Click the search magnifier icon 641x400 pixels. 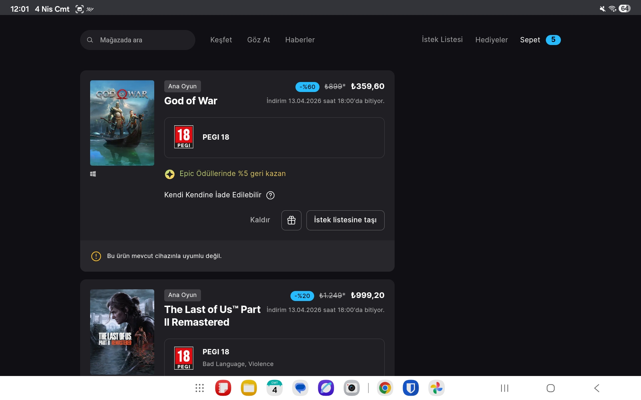pyautogui.click(x=90, y=40)
